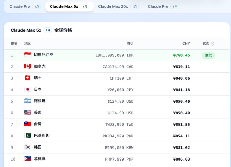Click the South Korea flag icon
The height and width of the screenshot is (167, 231).
(x=27, y=147)
